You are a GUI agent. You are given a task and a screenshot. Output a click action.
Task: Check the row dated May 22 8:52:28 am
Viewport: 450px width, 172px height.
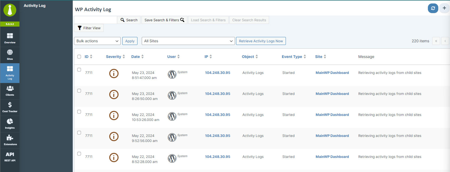click(79, 154)
